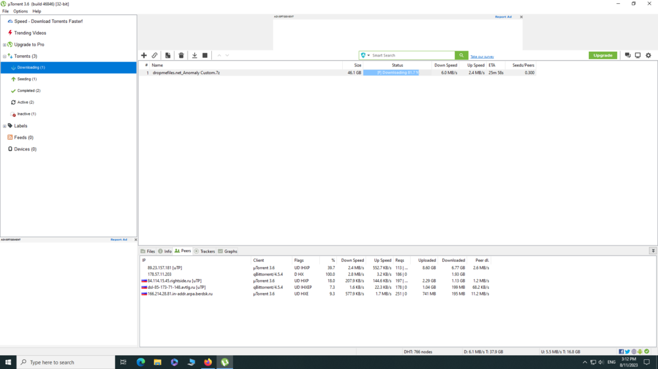The width and height of the screenshot is (658, 369).
Task: Select the Downloading (1) category
Action: pyautogui.click(x=68, y=68)
